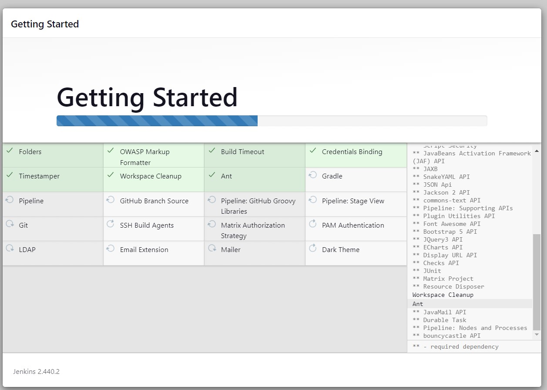Click the Dark Theme plugin label
Viewport: 547px width, 390px height.
341,250
